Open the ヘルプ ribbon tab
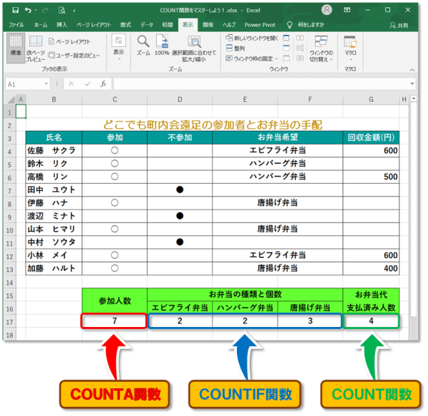 click(x=229, y=25)
